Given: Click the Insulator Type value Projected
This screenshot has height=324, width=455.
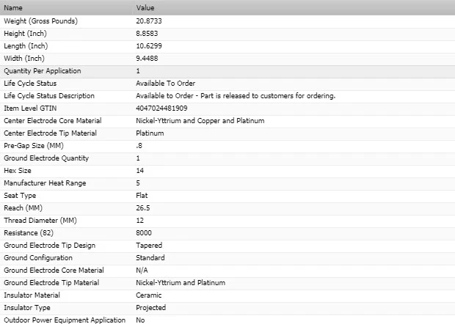Looking at the screenshot, I should click(151, 308).
